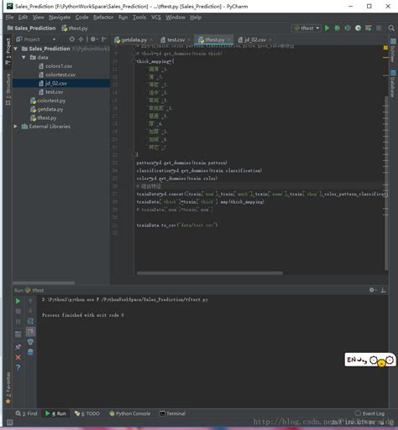Click the editor horizontal scrollbar
This screenshot has width=398, height=430.
point(210,273)
